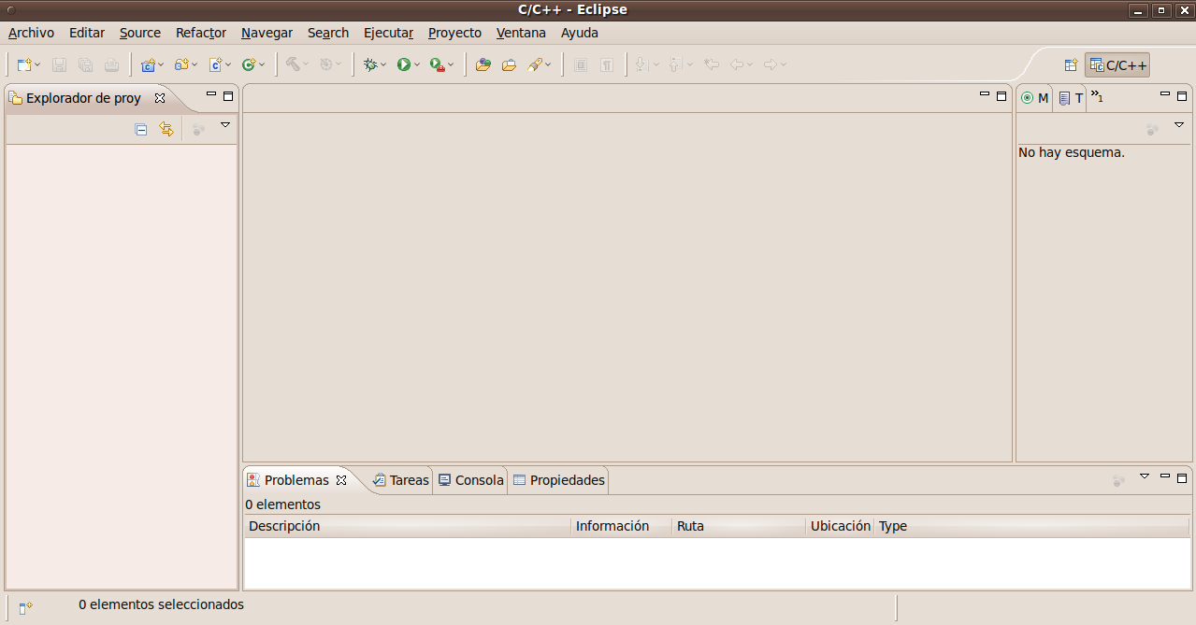
Task: Open dropdown beside New Source File icon
Action: pyautogui.click(x=229, y=65)
